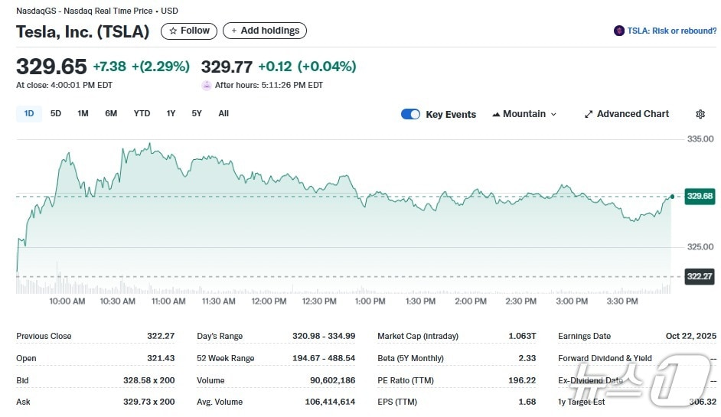Click the 329.68 current price marker
This screenshot has width=721, height=417.
click(700, 196)
